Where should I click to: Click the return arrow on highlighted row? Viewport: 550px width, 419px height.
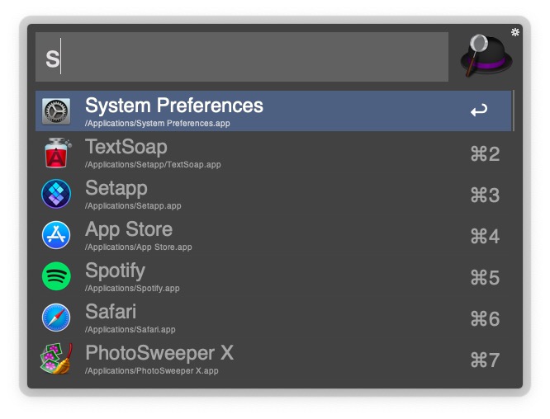pyautogui.click(x=479, y=111)
